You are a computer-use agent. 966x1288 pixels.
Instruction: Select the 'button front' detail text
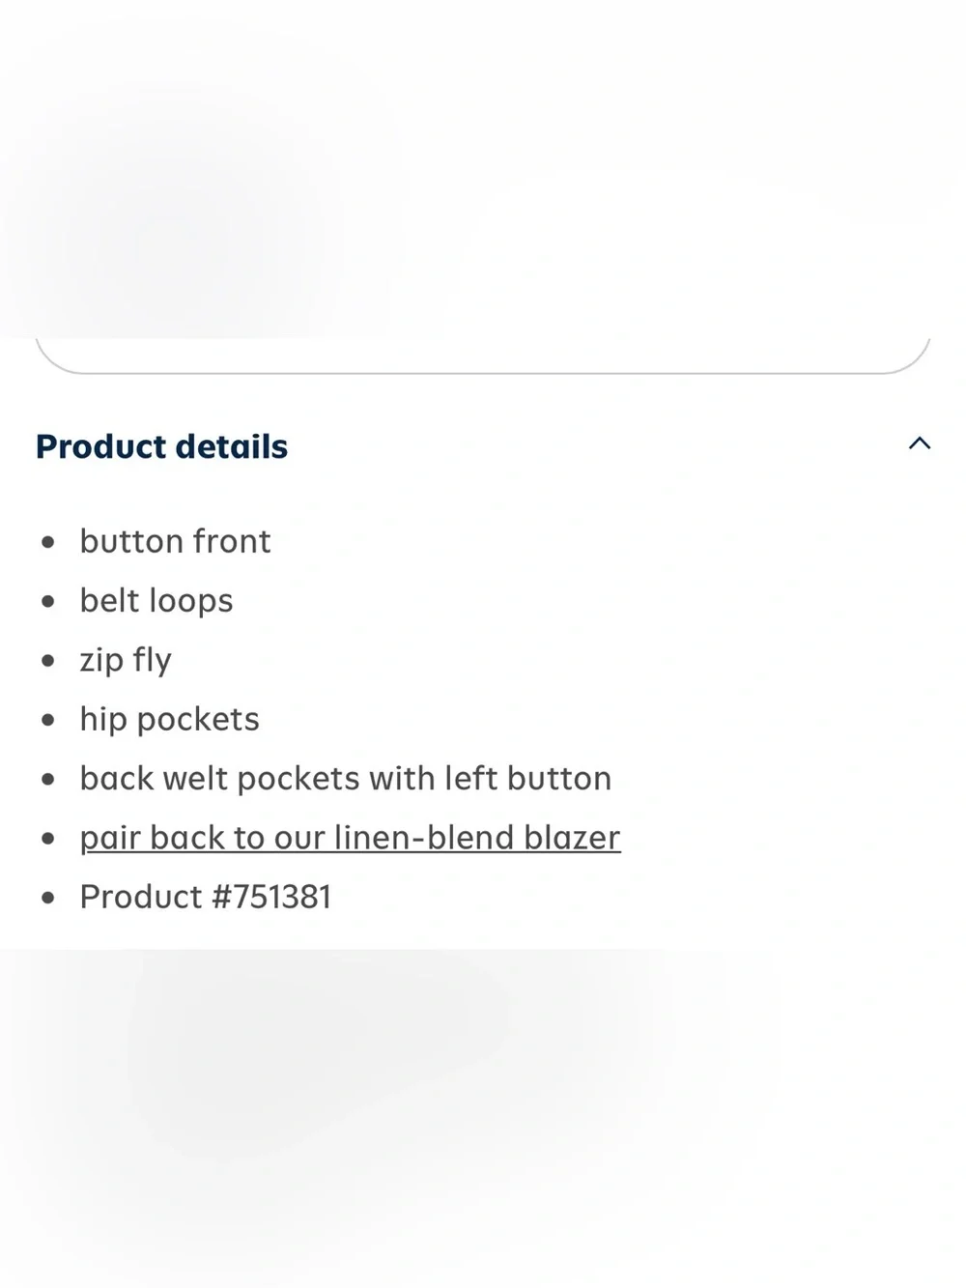point(175,541)
